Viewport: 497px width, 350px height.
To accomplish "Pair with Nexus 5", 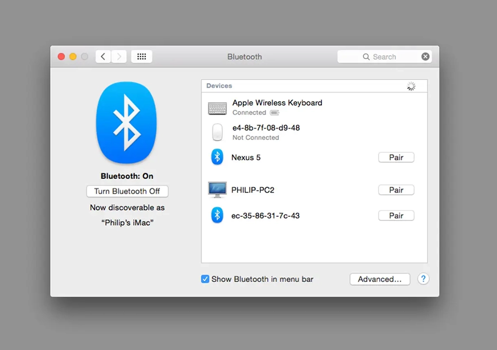I will coord(396,157).
